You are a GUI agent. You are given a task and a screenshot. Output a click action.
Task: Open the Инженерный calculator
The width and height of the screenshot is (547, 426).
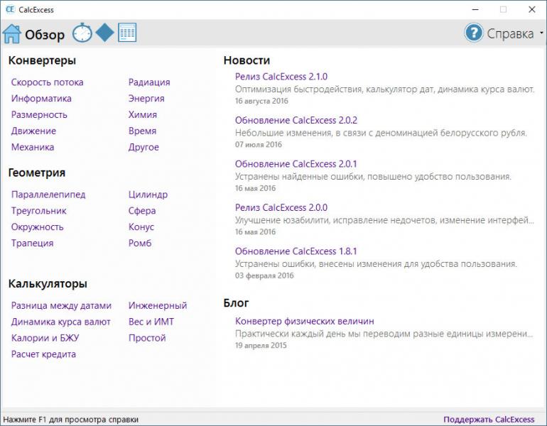click(158, 306)
